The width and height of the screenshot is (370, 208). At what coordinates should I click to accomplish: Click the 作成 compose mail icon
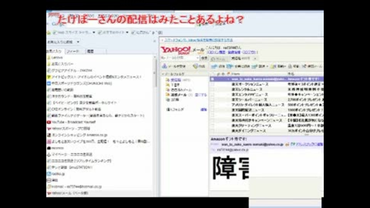point(195,66)
